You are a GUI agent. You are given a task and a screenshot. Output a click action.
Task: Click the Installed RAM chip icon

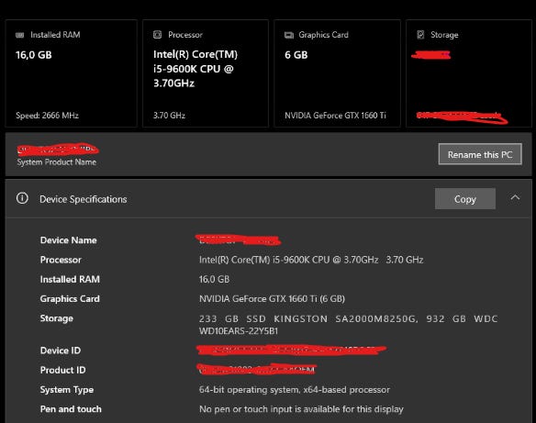[20, 35]
